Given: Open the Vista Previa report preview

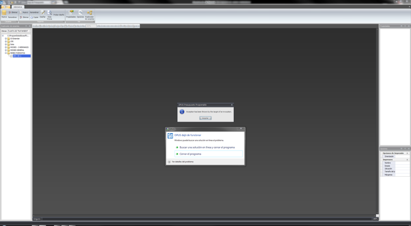Looking at the screenshot, I should click(x=50, y=14).
